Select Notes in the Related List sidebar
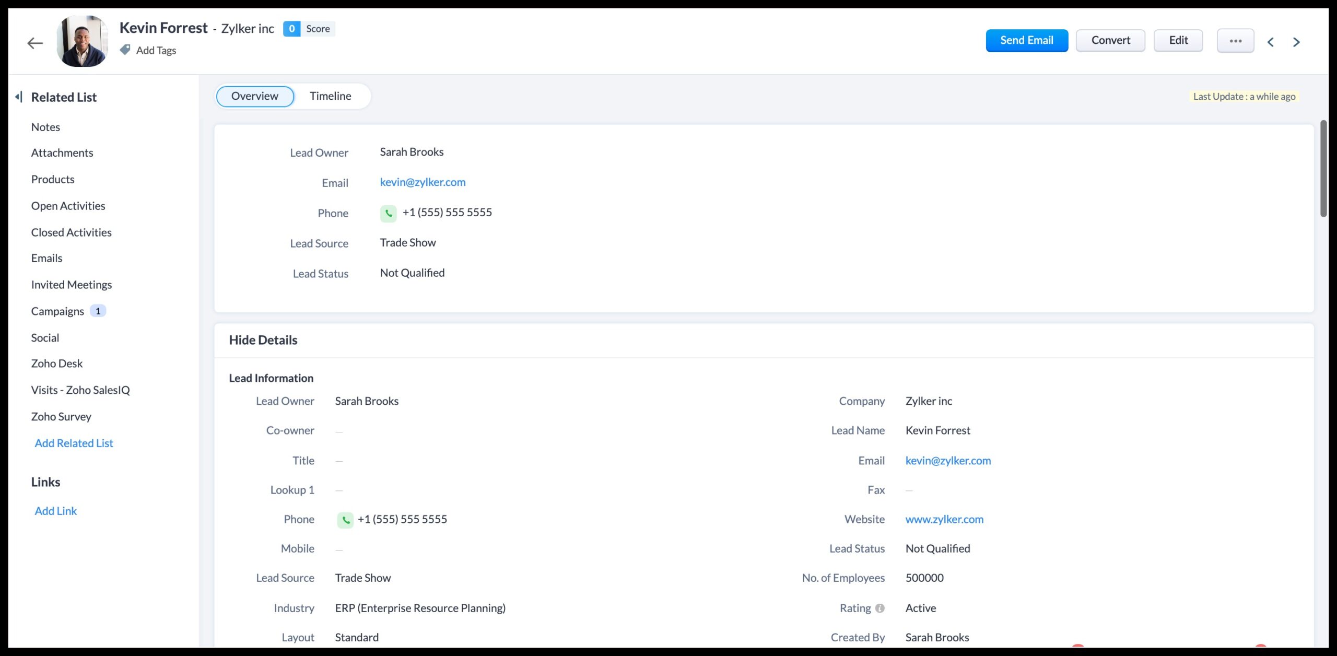This screenshot has width=1337, height=656. [46, 126]
